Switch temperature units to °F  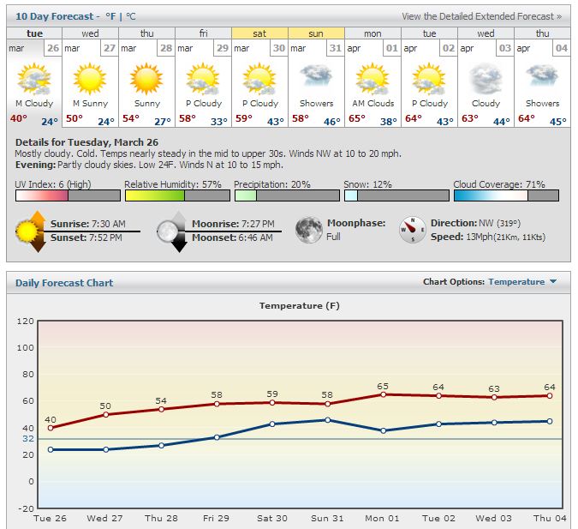point(110,16)
